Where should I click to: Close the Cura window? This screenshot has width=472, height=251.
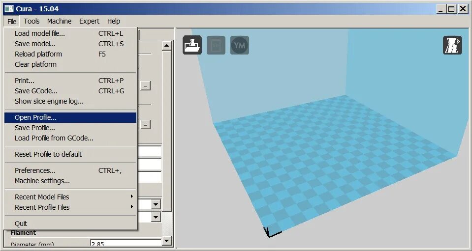point(463,9)
